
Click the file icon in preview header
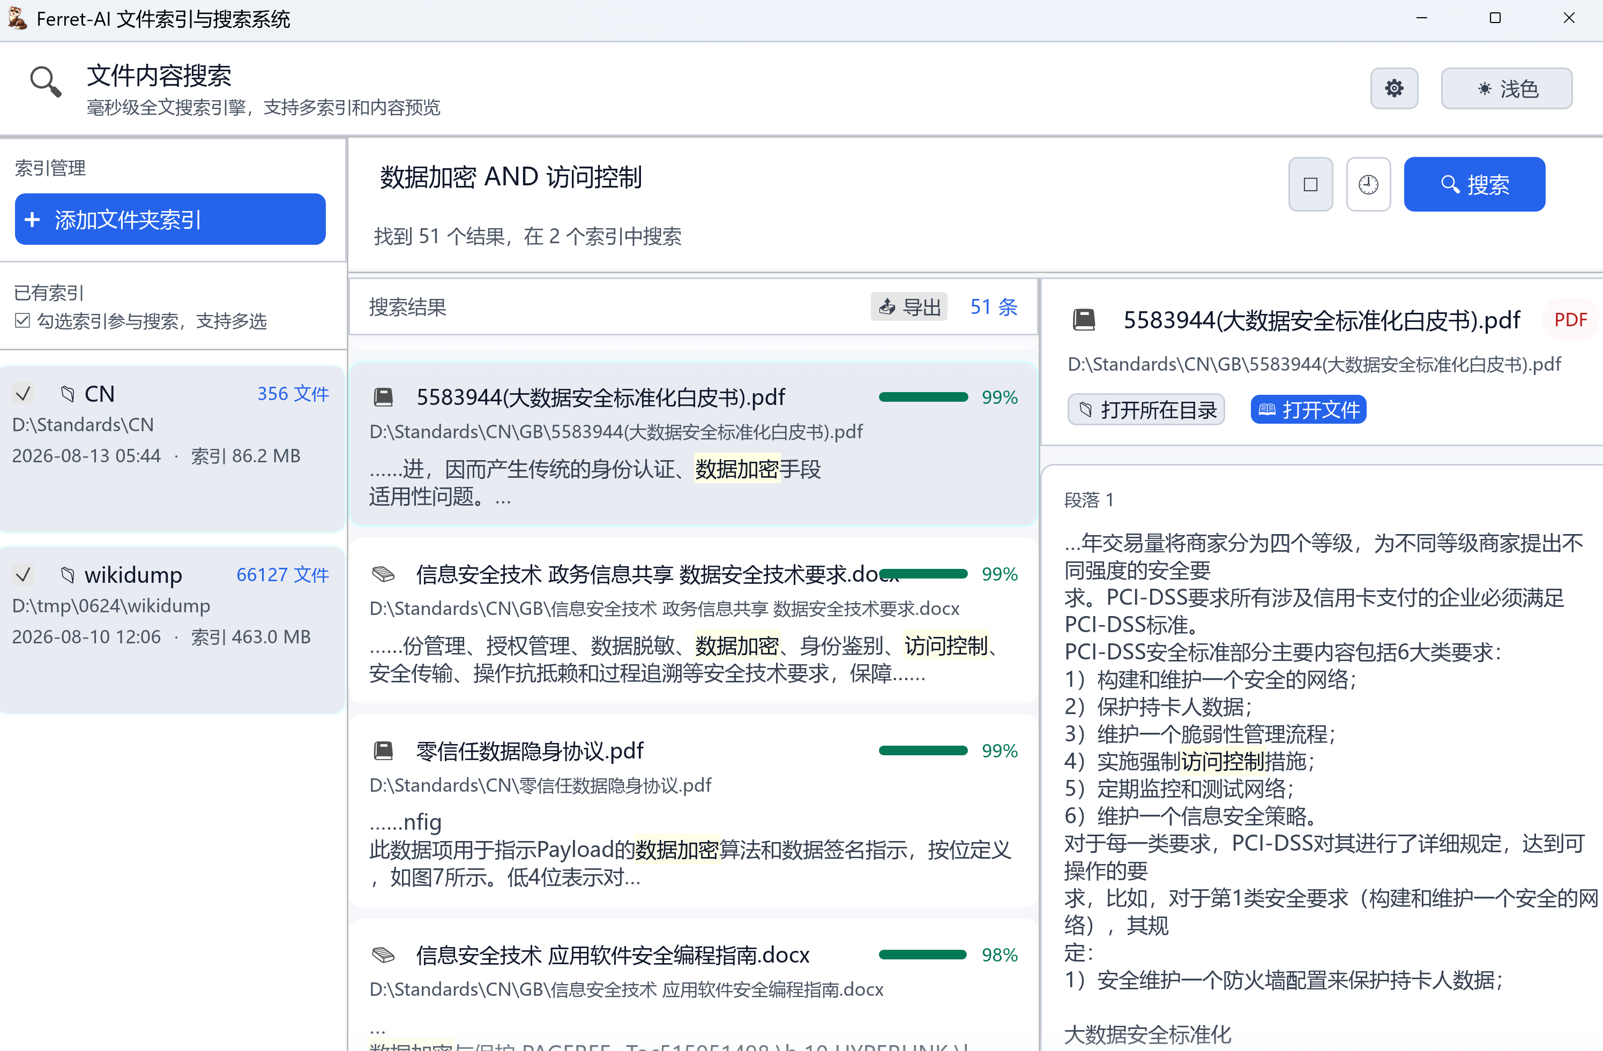click(1084, 319)
